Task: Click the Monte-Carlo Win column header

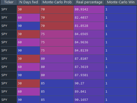Action: click(121, 2)
